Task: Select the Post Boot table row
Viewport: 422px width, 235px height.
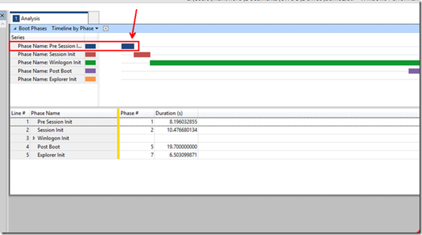Action: click(214, 147)
